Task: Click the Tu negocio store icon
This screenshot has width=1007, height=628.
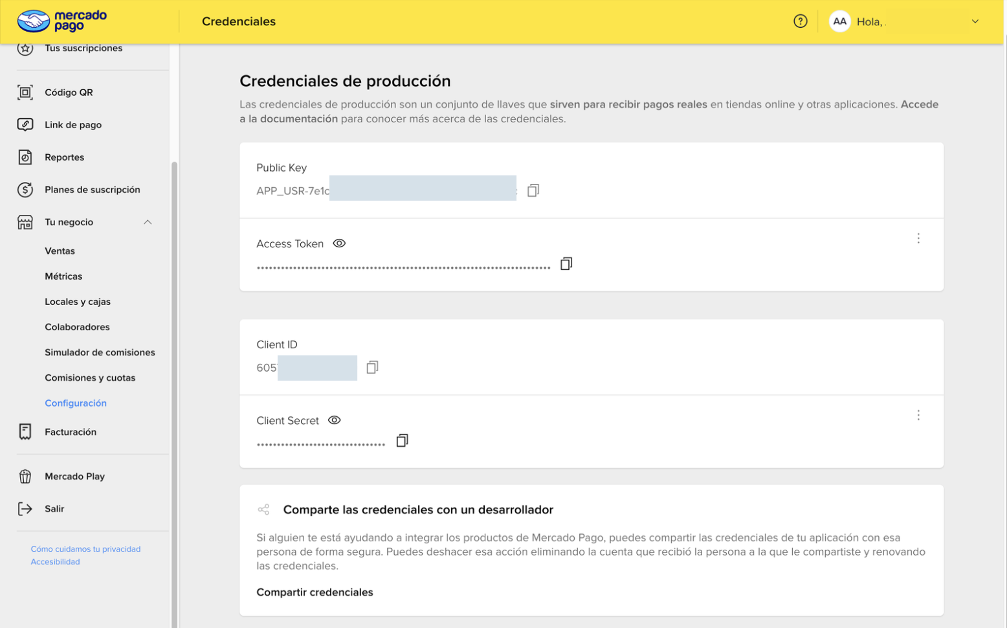Action: tap(25, 222)
